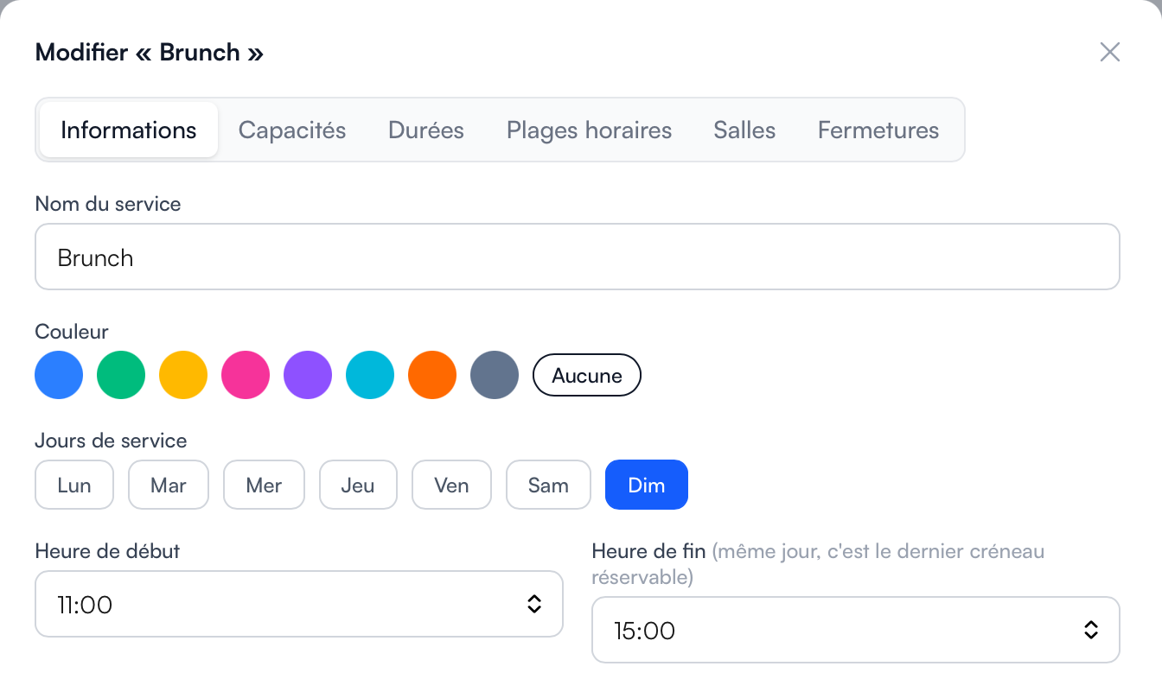Click the Aucune color button
The height and width of the screenshot is (679, 1162).
pyautogui.click(x=587, y=375)
